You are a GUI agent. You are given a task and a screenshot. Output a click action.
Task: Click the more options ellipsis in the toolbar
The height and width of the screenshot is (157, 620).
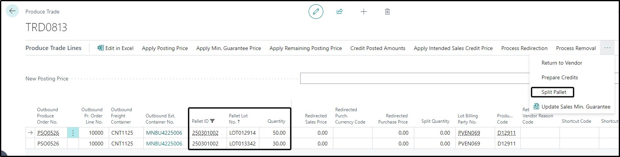pyautogui.click(x=607, y=48)
